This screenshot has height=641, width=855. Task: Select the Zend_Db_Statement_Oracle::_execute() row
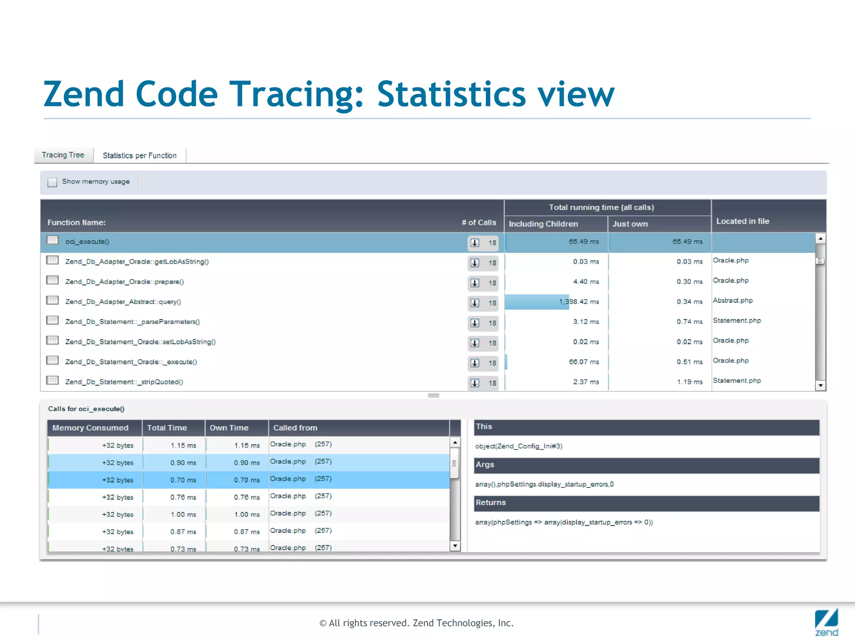pos(427,363)
